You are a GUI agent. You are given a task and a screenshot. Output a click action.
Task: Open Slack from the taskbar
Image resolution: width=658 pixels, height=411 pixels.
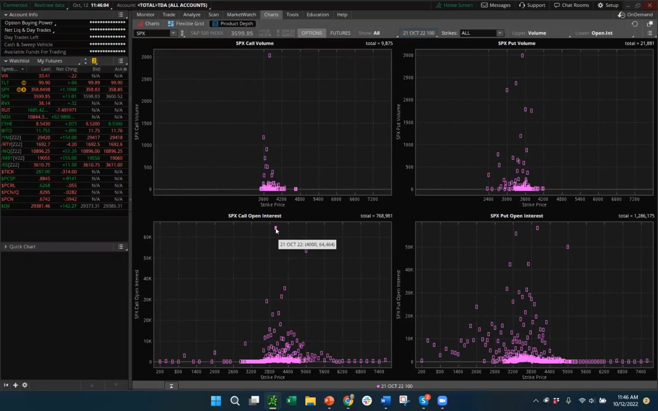(367, 400)
